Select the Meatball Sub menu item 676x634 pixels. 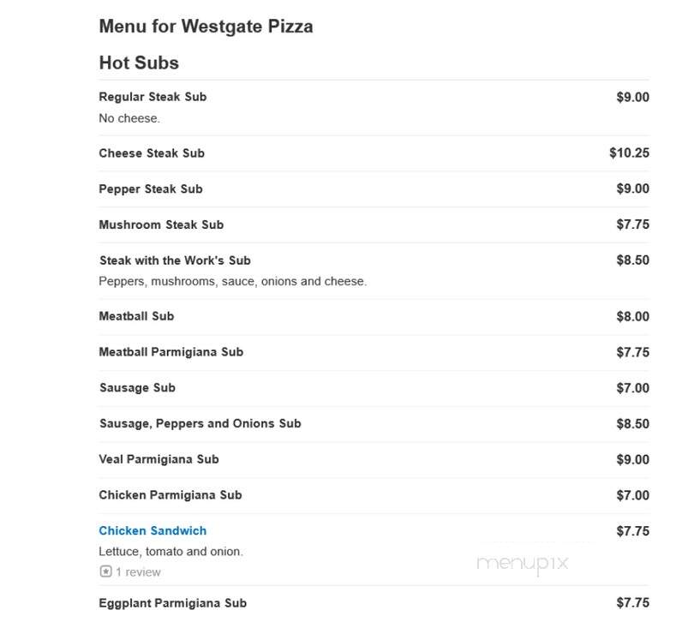(137, 316)
